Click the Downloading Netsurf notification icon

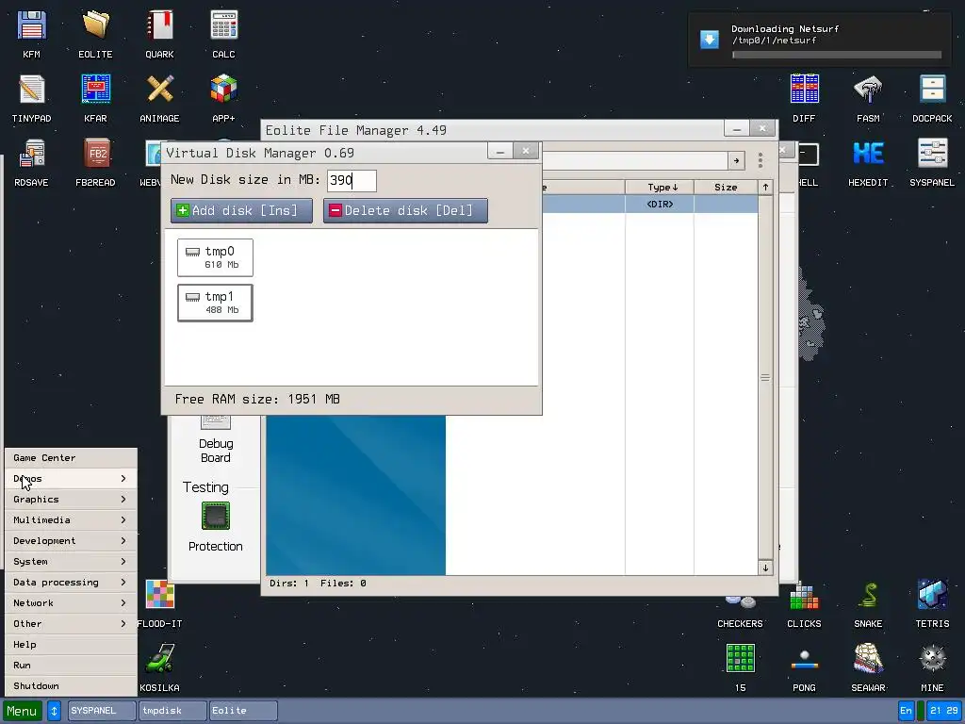pyautogui.click(x=710, y=40)
